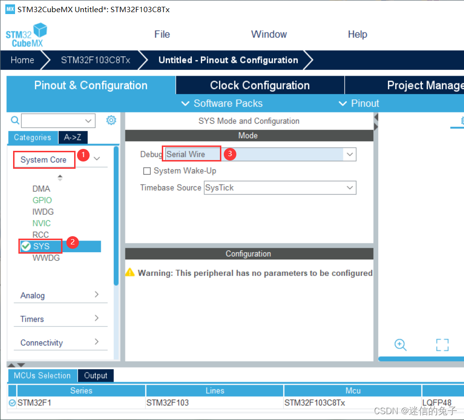The width and height of the screenshot is (464, 420).
Task: Switch to Pinout & Configuration tab
Action: [x=91, y=85]
